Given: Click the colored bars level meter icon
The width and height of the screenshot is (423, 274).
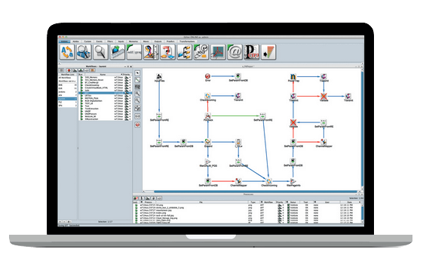Looking at the screenshot, I should coord(268,52).
